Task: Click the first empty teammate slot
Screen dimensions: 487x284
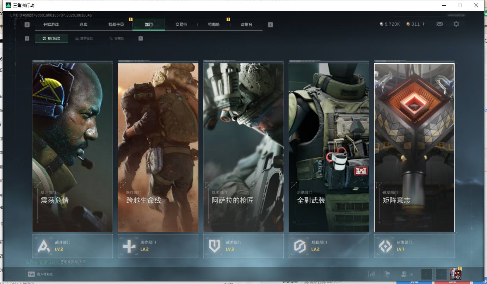Action: point(426,274)
